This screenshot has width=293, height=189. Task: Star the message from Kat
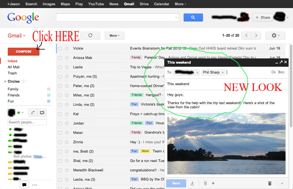[x=67, y=114]
